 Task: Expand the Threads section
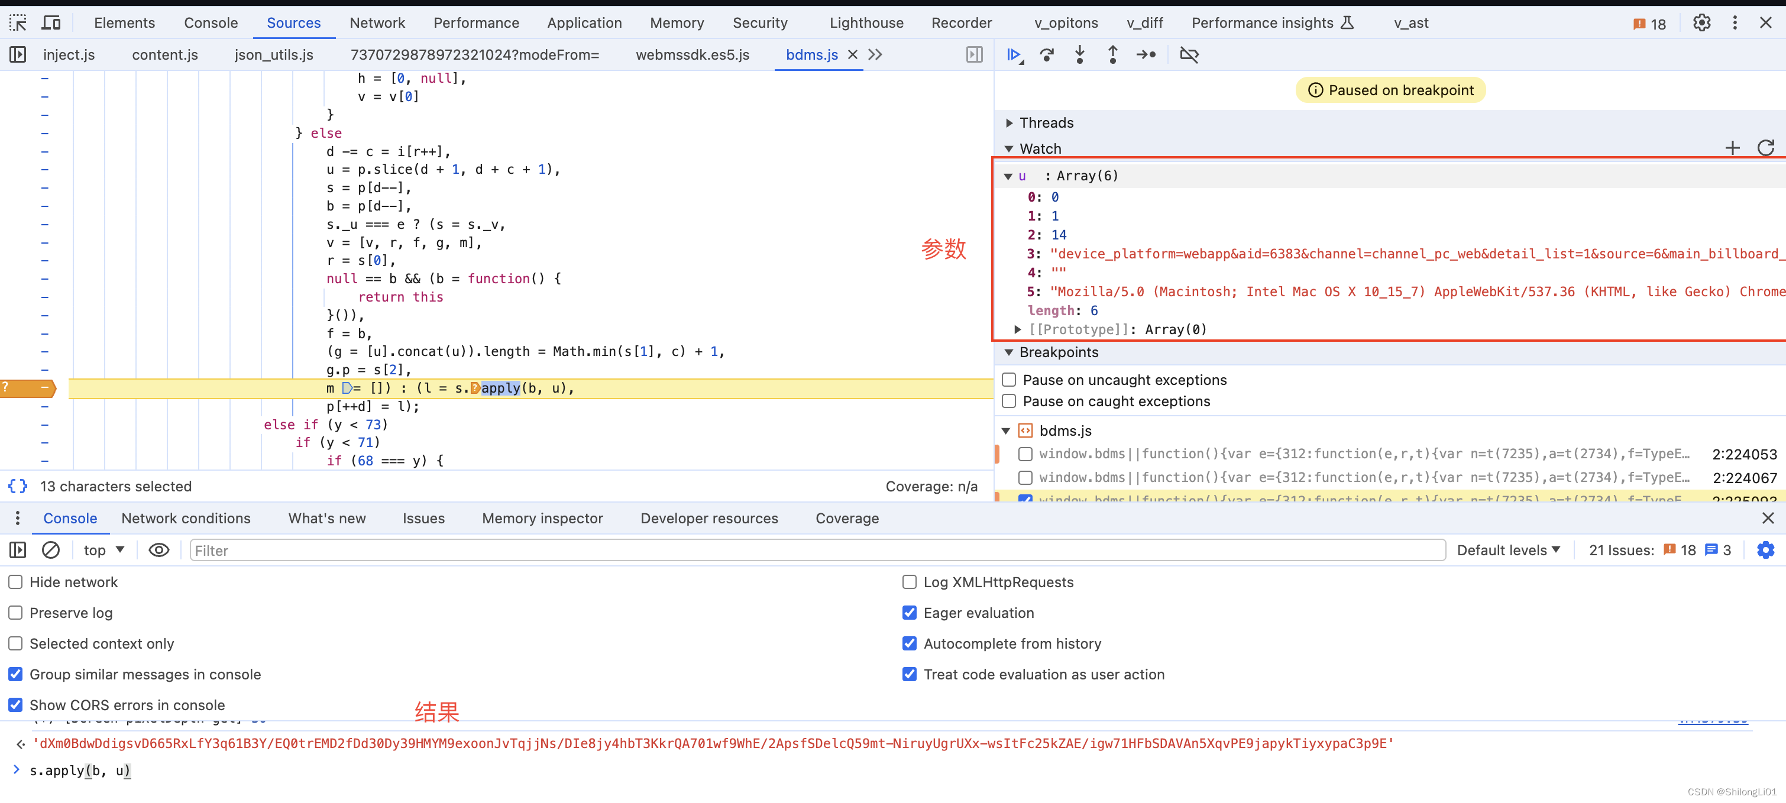tap(1010, 123)
